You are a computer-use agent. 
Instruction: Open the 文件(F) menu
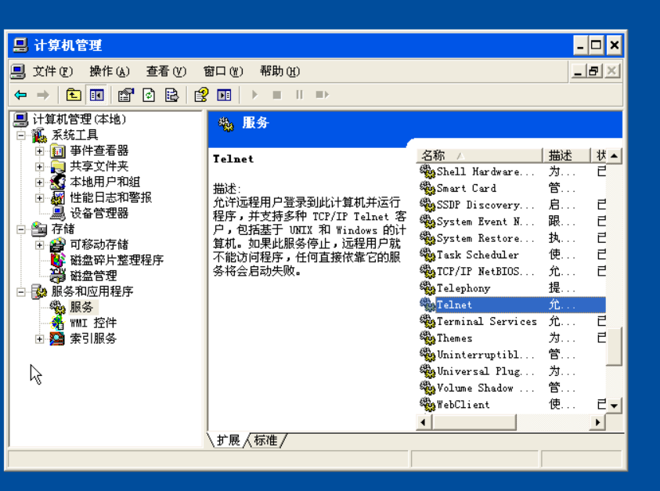click(x=52, y=71)
